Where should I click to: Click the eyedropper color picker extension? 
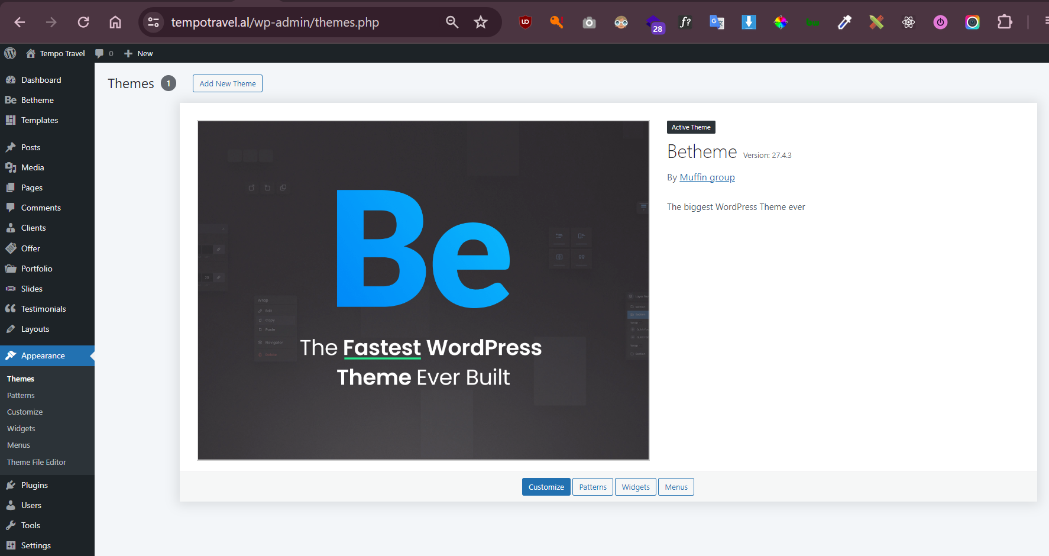pos(844,22)
